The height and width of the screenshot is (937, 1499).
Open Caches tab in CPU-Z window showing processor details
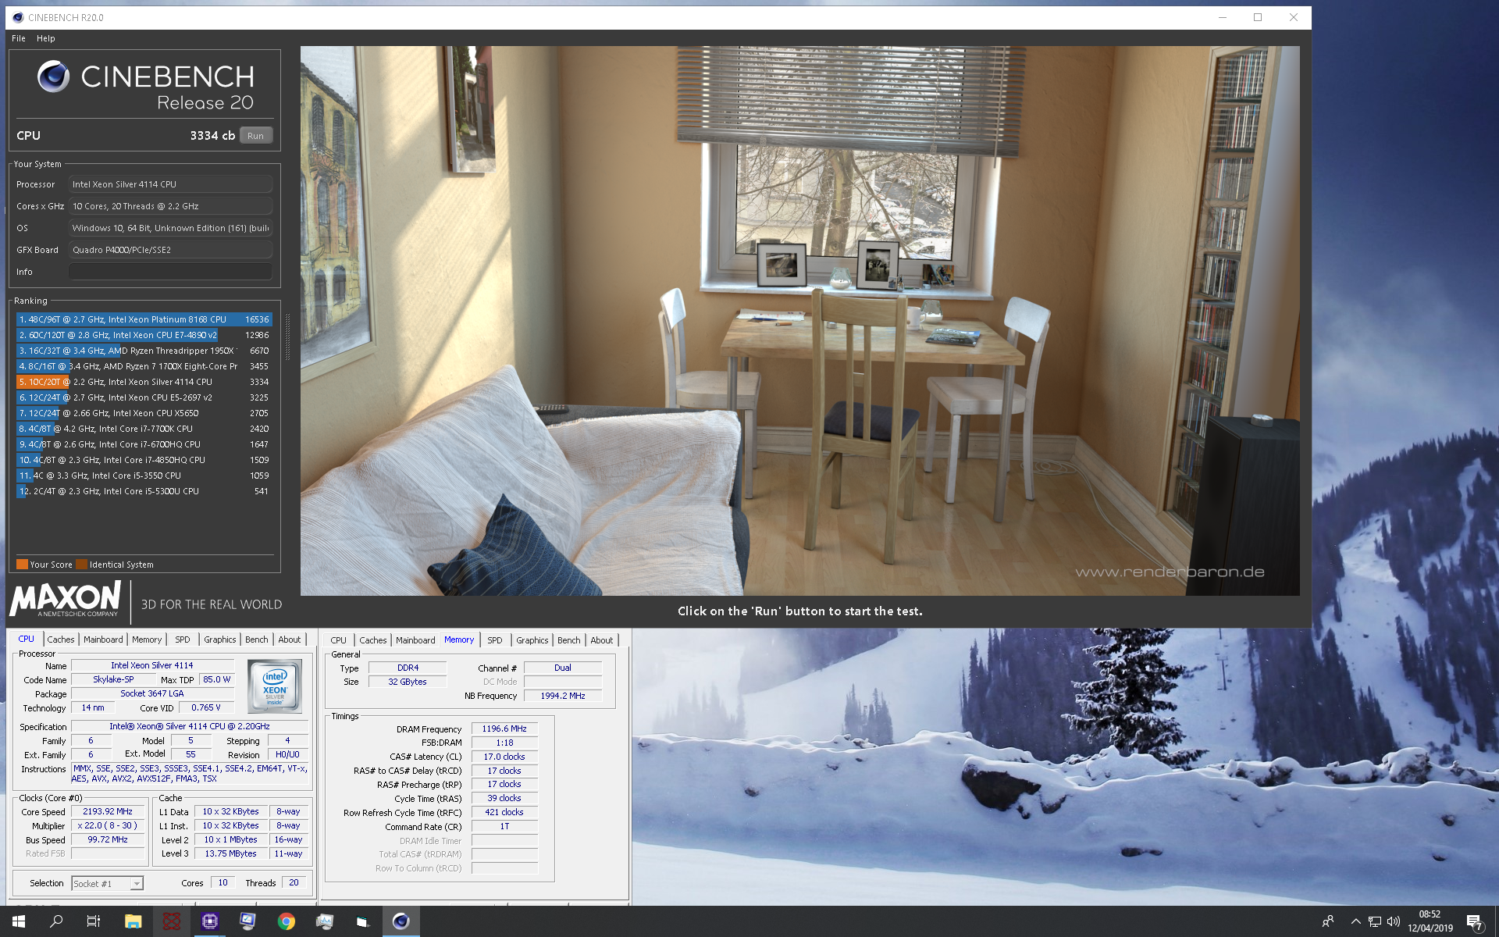[x=61, y=640]
